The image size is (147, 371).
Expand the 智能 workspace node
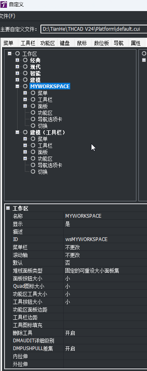coord(17,73)
